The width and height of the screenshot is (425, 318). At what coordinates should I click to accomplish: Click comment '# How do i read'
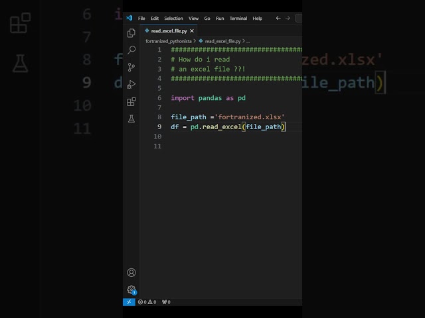tap(201, 60)
